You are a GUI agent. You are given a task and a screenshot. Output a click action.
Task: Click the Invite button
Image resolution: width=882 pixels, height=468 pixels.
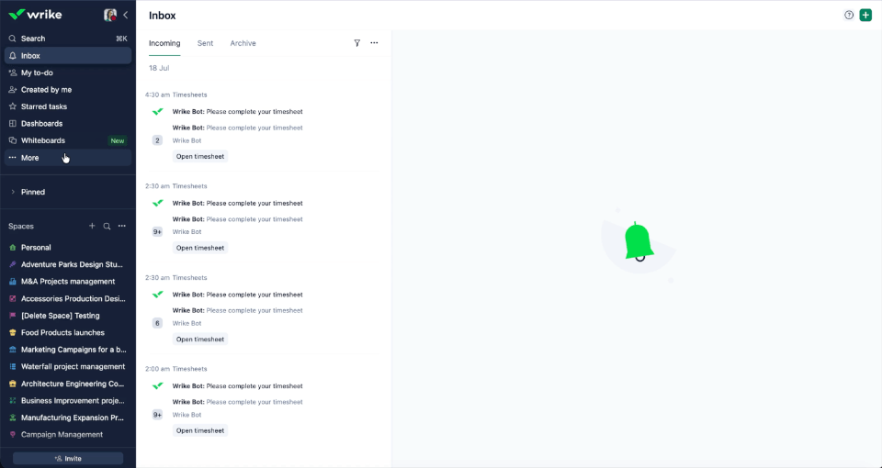pos(68,459)
